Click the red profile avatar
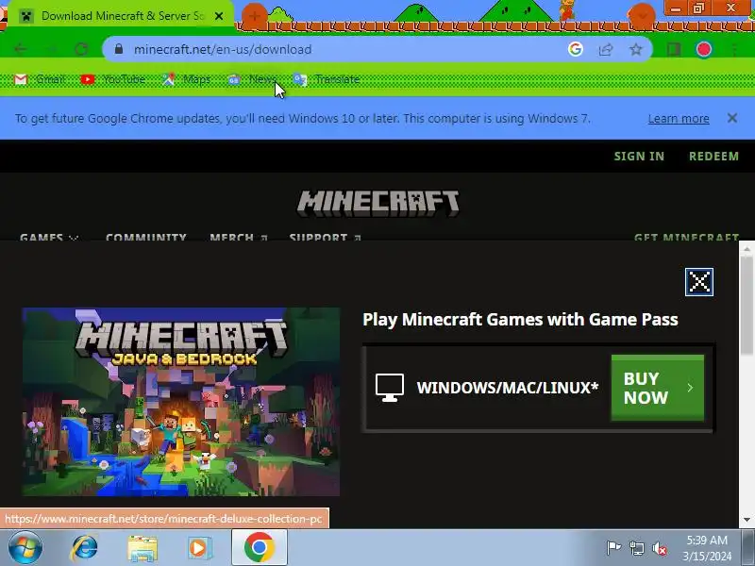755x566 pixels. [x=703, y=49]
